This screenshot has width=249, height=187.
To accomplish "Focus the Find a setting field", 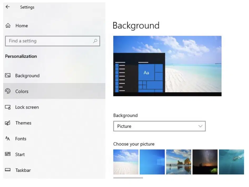I will point(52,41).
